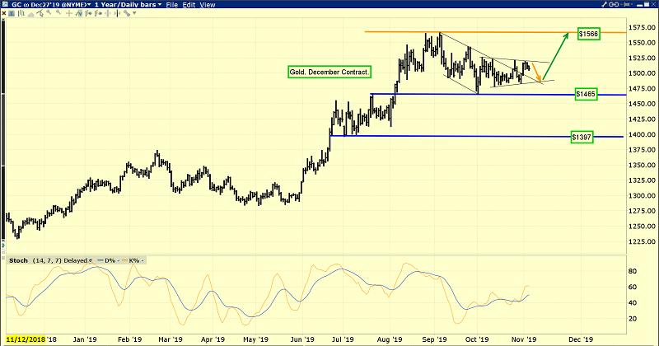Click the $1397 support level label
659x346 pixels.
(x=583, y=137)
